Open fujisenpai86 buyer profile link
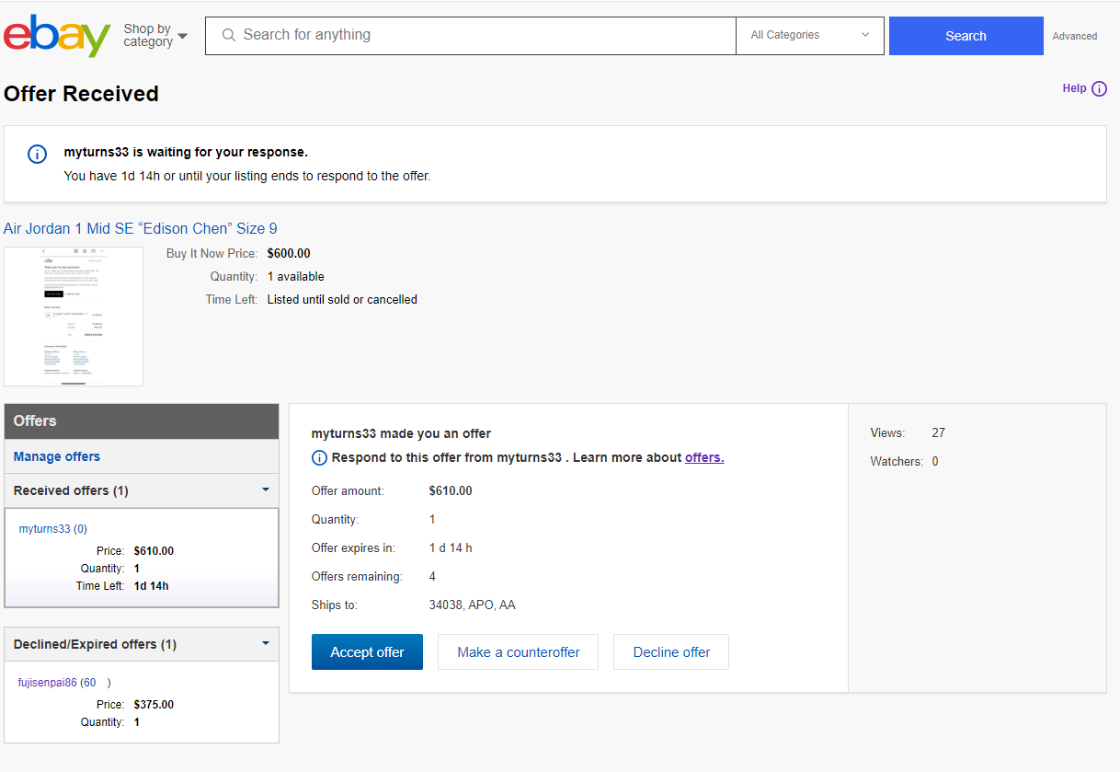Image resolution: width=1120 pixels, height=772 pixels. (x=48, y=683)
